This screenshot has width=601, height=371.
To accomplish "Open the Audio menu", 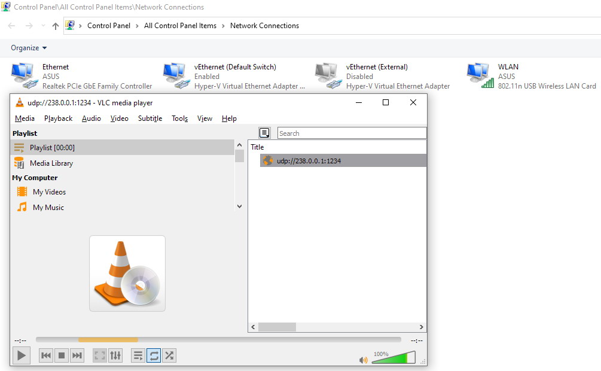I will pyautogui.click(x=91, y=118).
